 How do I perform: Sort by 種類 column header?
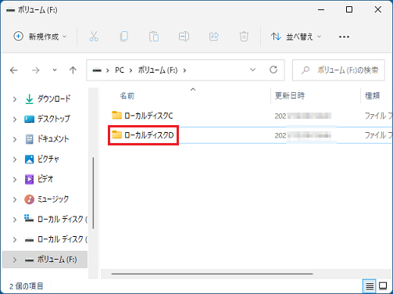pos(372,96)
